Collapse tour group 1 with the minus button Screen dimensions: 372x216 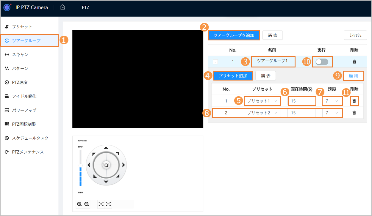point(215,62)
